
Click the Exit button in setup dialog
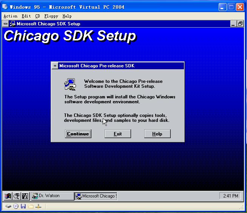[x=118, y=134]
